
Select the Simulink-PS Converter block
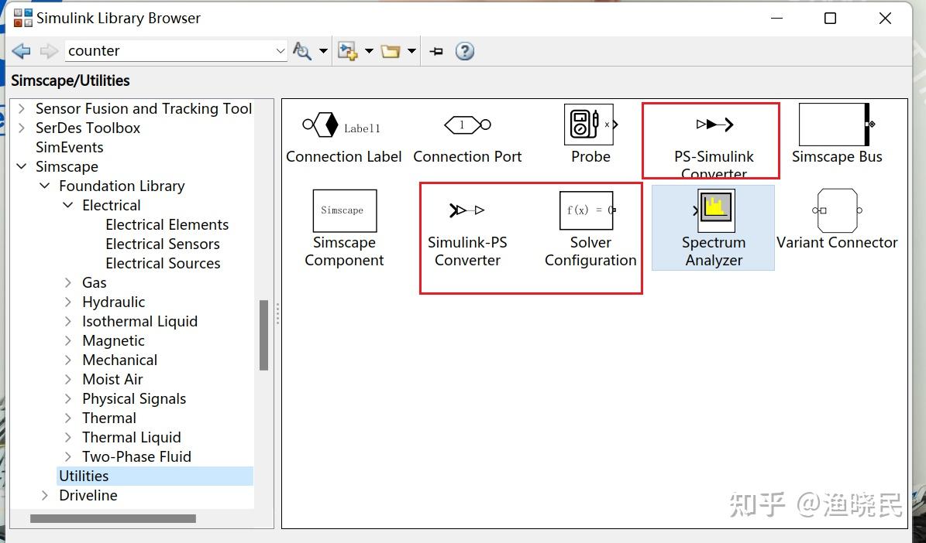pos(467,210)
